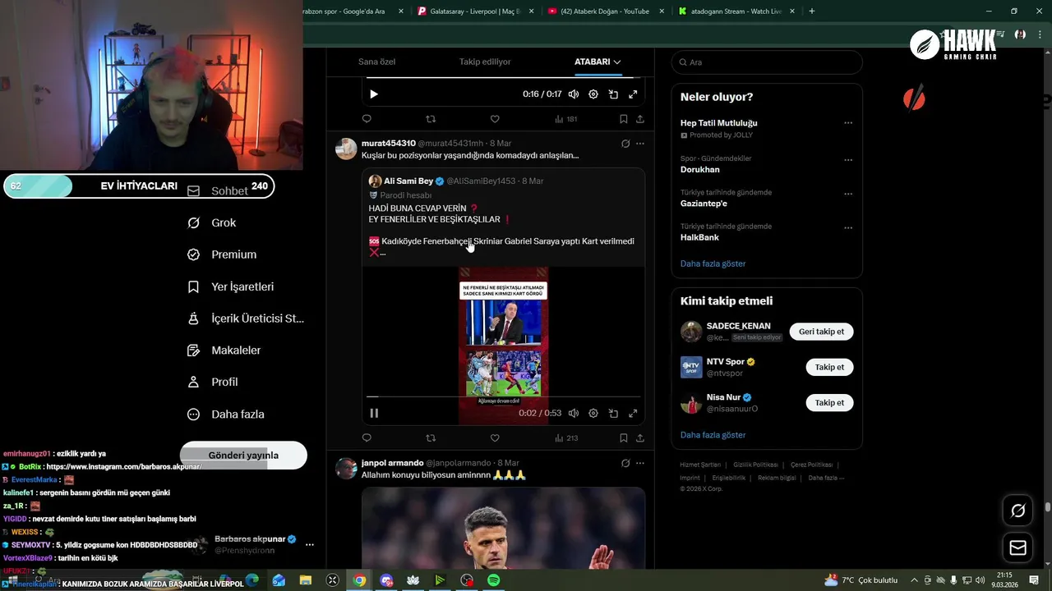
Task: Seek in the 0:17 video progress bar
Action: tap(503, 78)
